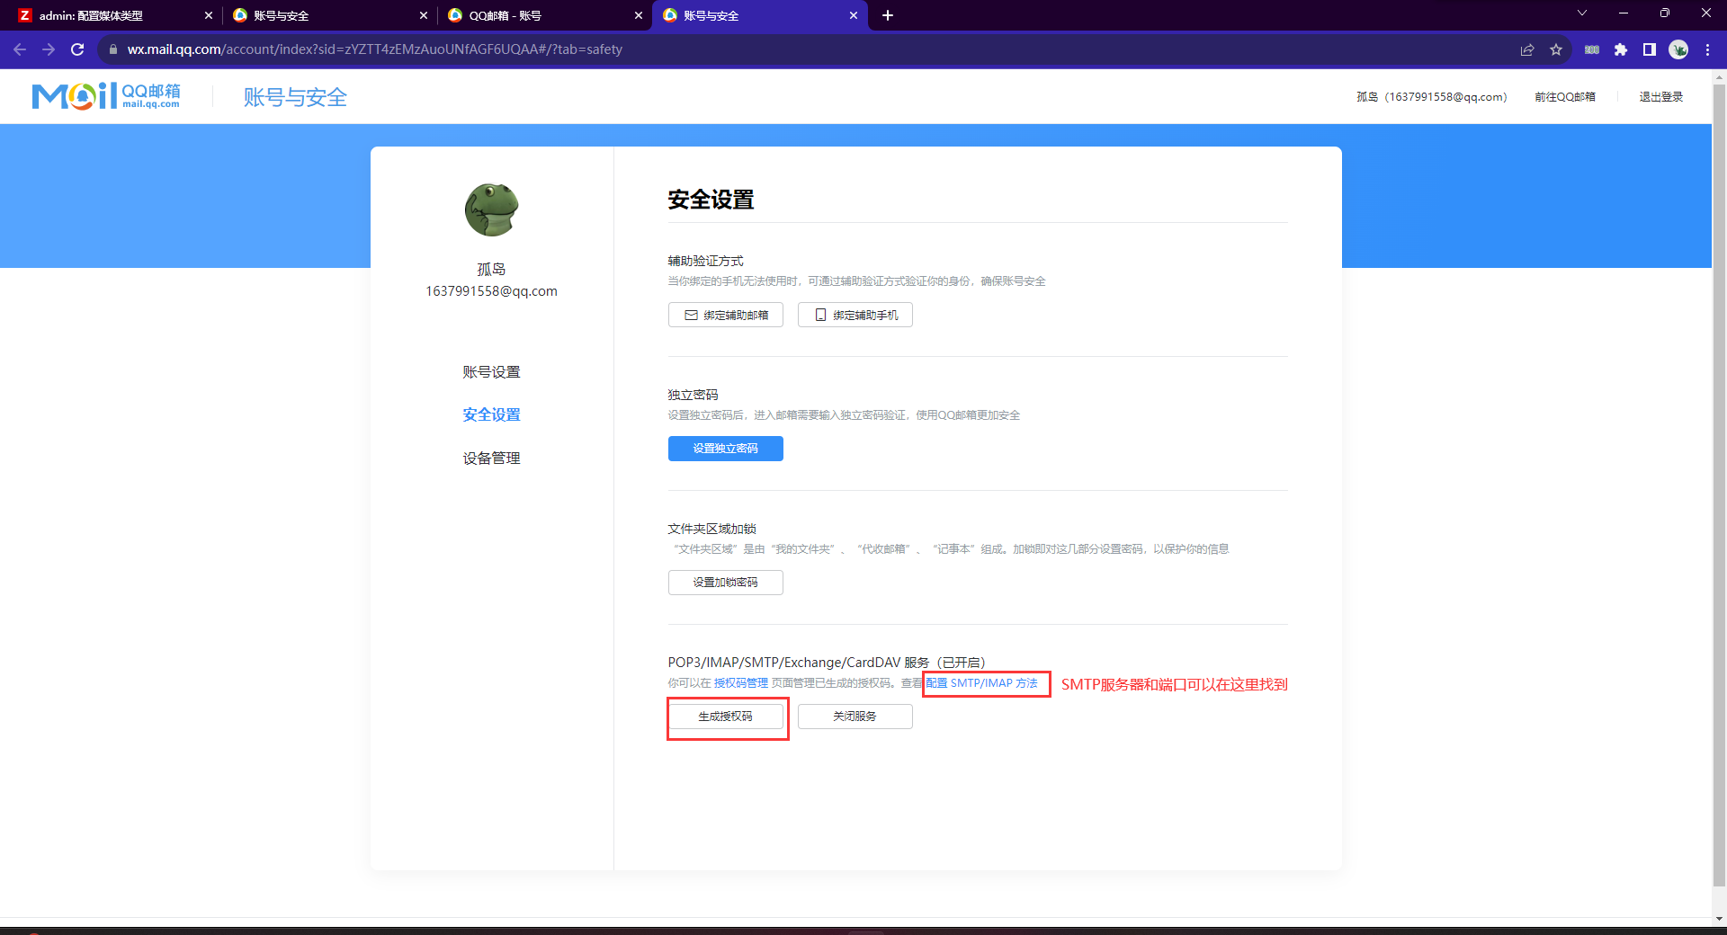1727x935 pixels.
Task: Close the active 账号与安全 tab
Action: click(x=854, y=15)
